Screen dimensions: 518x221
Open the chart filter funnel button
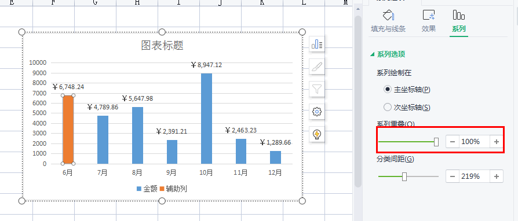[x=317, y=89]
